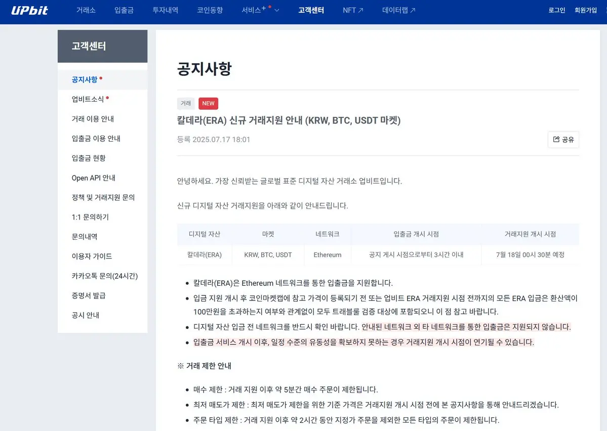This screenshot has width=607, height=431.
Task: Click the 거래 category tag
Action: [x=186, y=103]
